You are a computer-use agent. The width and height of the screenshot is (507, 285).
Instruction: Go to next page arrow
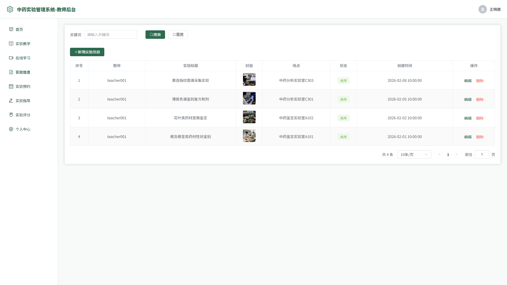pyautogui.click(x=456, y=154)
